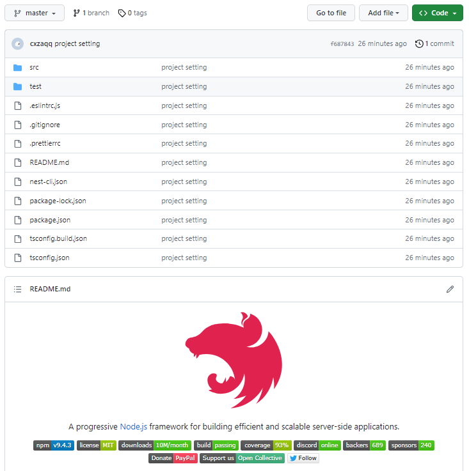Open the master branch dropdown
469x471 pixels.
[35, 13]
